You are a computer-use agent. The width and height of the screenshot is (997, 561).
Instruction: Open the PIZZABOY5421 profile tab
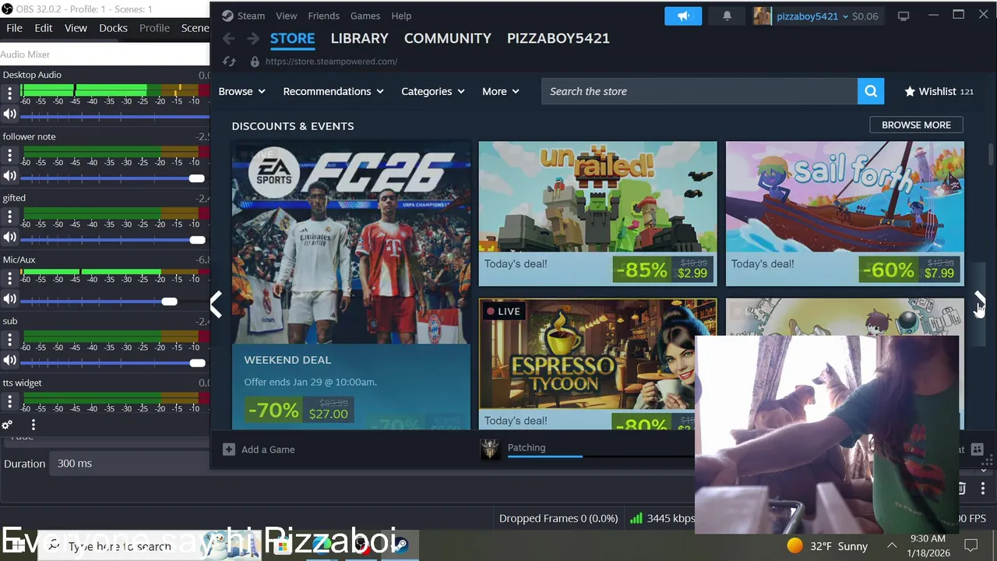(x=558, y=38)
